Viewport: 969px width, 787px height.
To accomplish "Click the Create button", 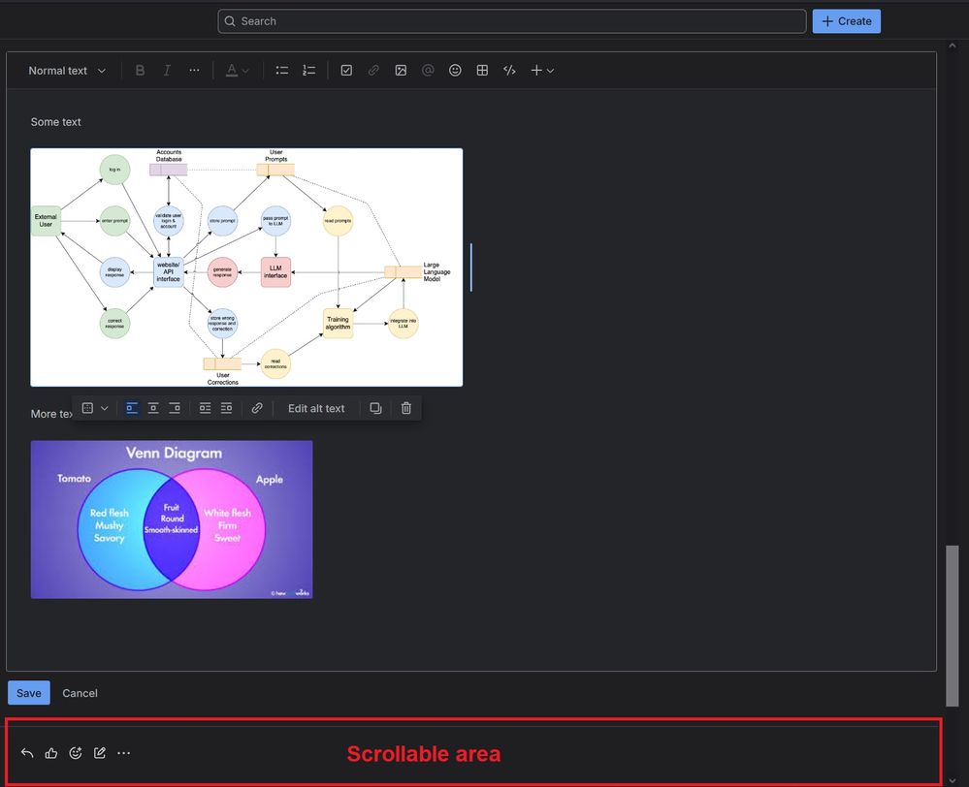I will pyautogui.click(x=846, y=21).
